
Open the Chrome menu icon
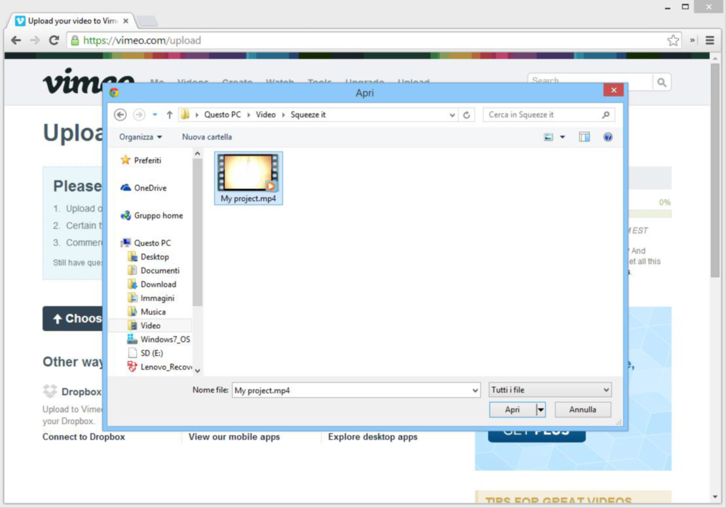[x=710, y=40]
